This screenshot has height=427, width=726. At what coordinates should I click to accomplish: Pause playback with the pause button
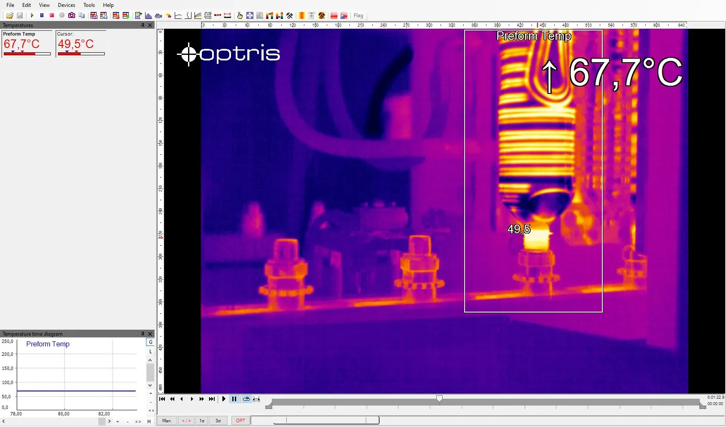pos(234,399)
